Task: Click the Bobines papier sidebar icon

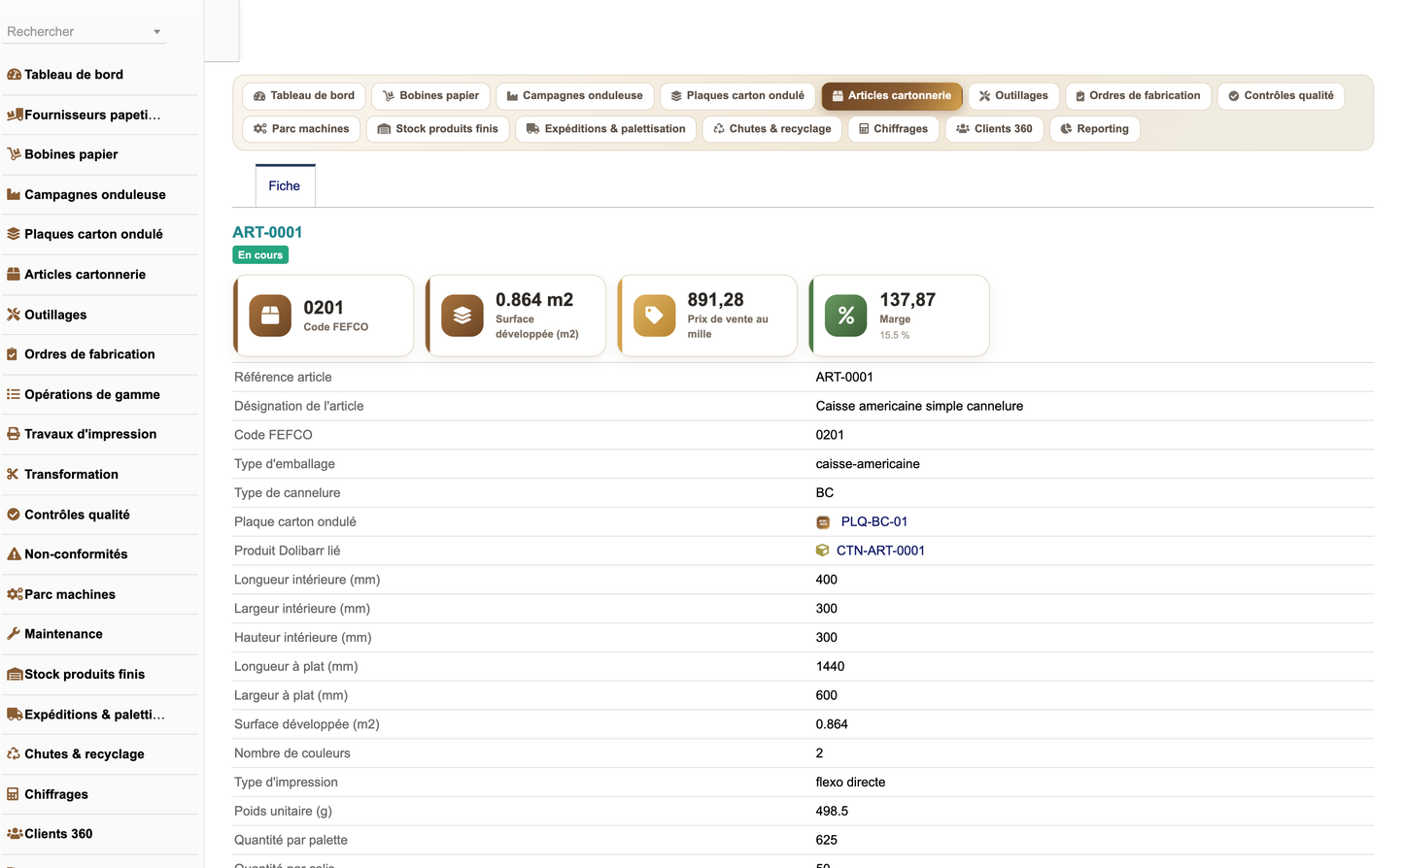Action: (x=14, y=154)
